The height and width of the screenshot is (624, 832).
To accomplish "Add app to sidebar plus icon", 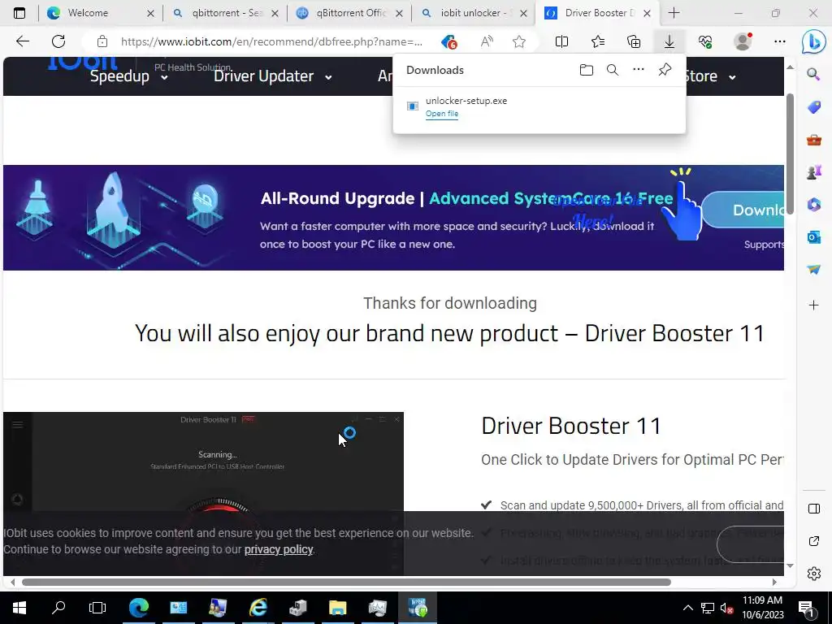I will [x=813, y=305].
